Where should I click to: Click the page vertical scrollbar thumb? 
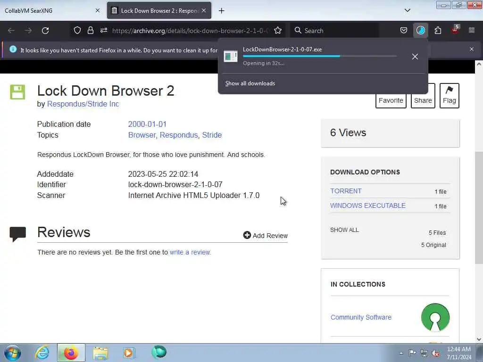tap(479, 208)
